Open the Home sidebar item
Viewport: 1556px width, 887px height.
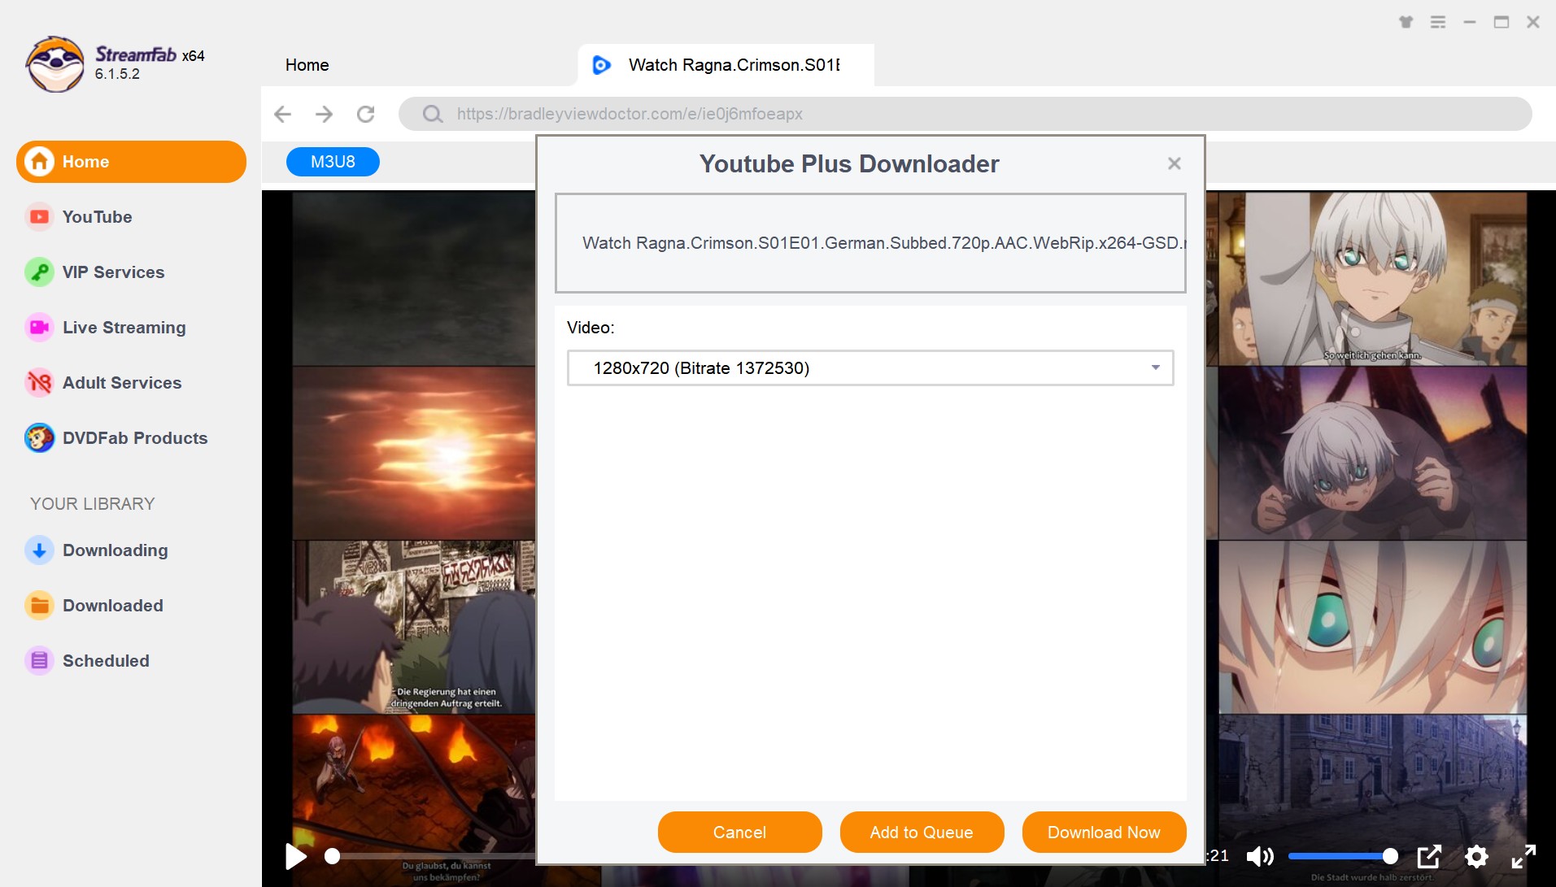[131, 162]
